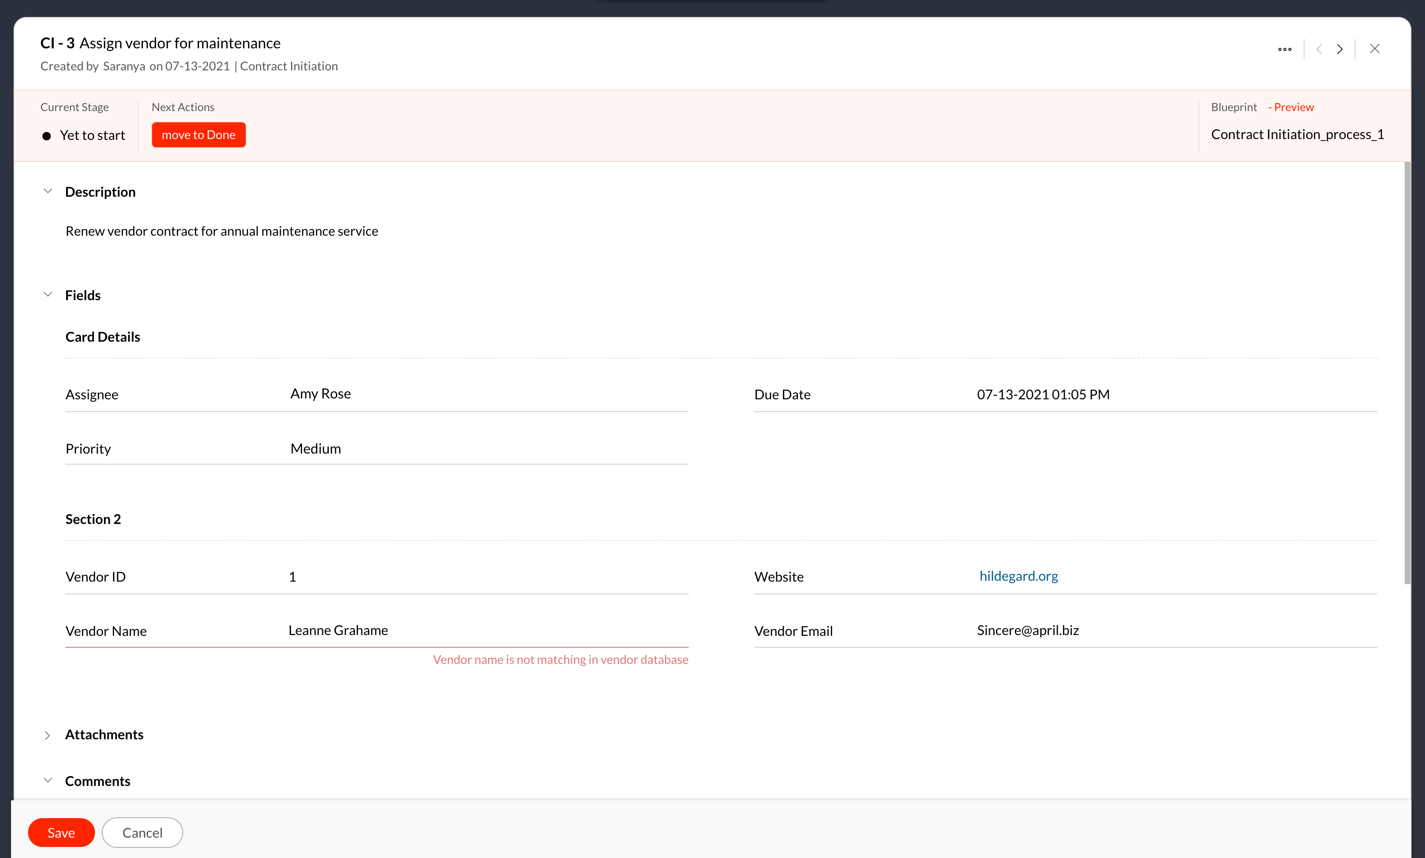Go to the previous card arrow
Viewport: 1425px width, 858px height.
pos(1319,49)
